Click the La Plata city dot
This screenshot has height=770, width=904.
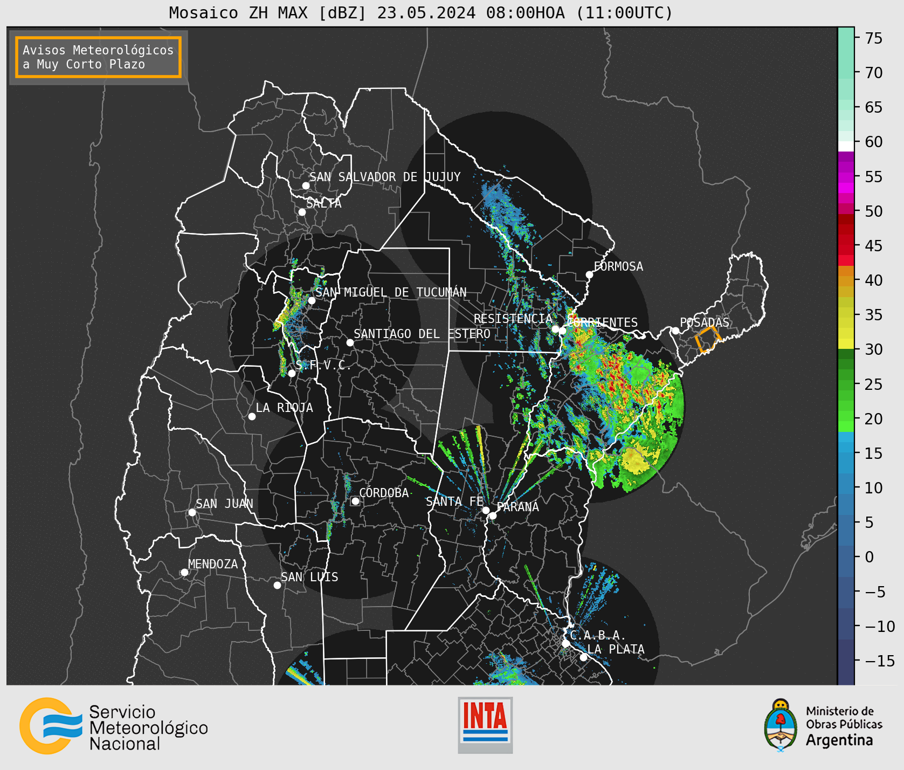pyautogui.click(x=583, y=657)
